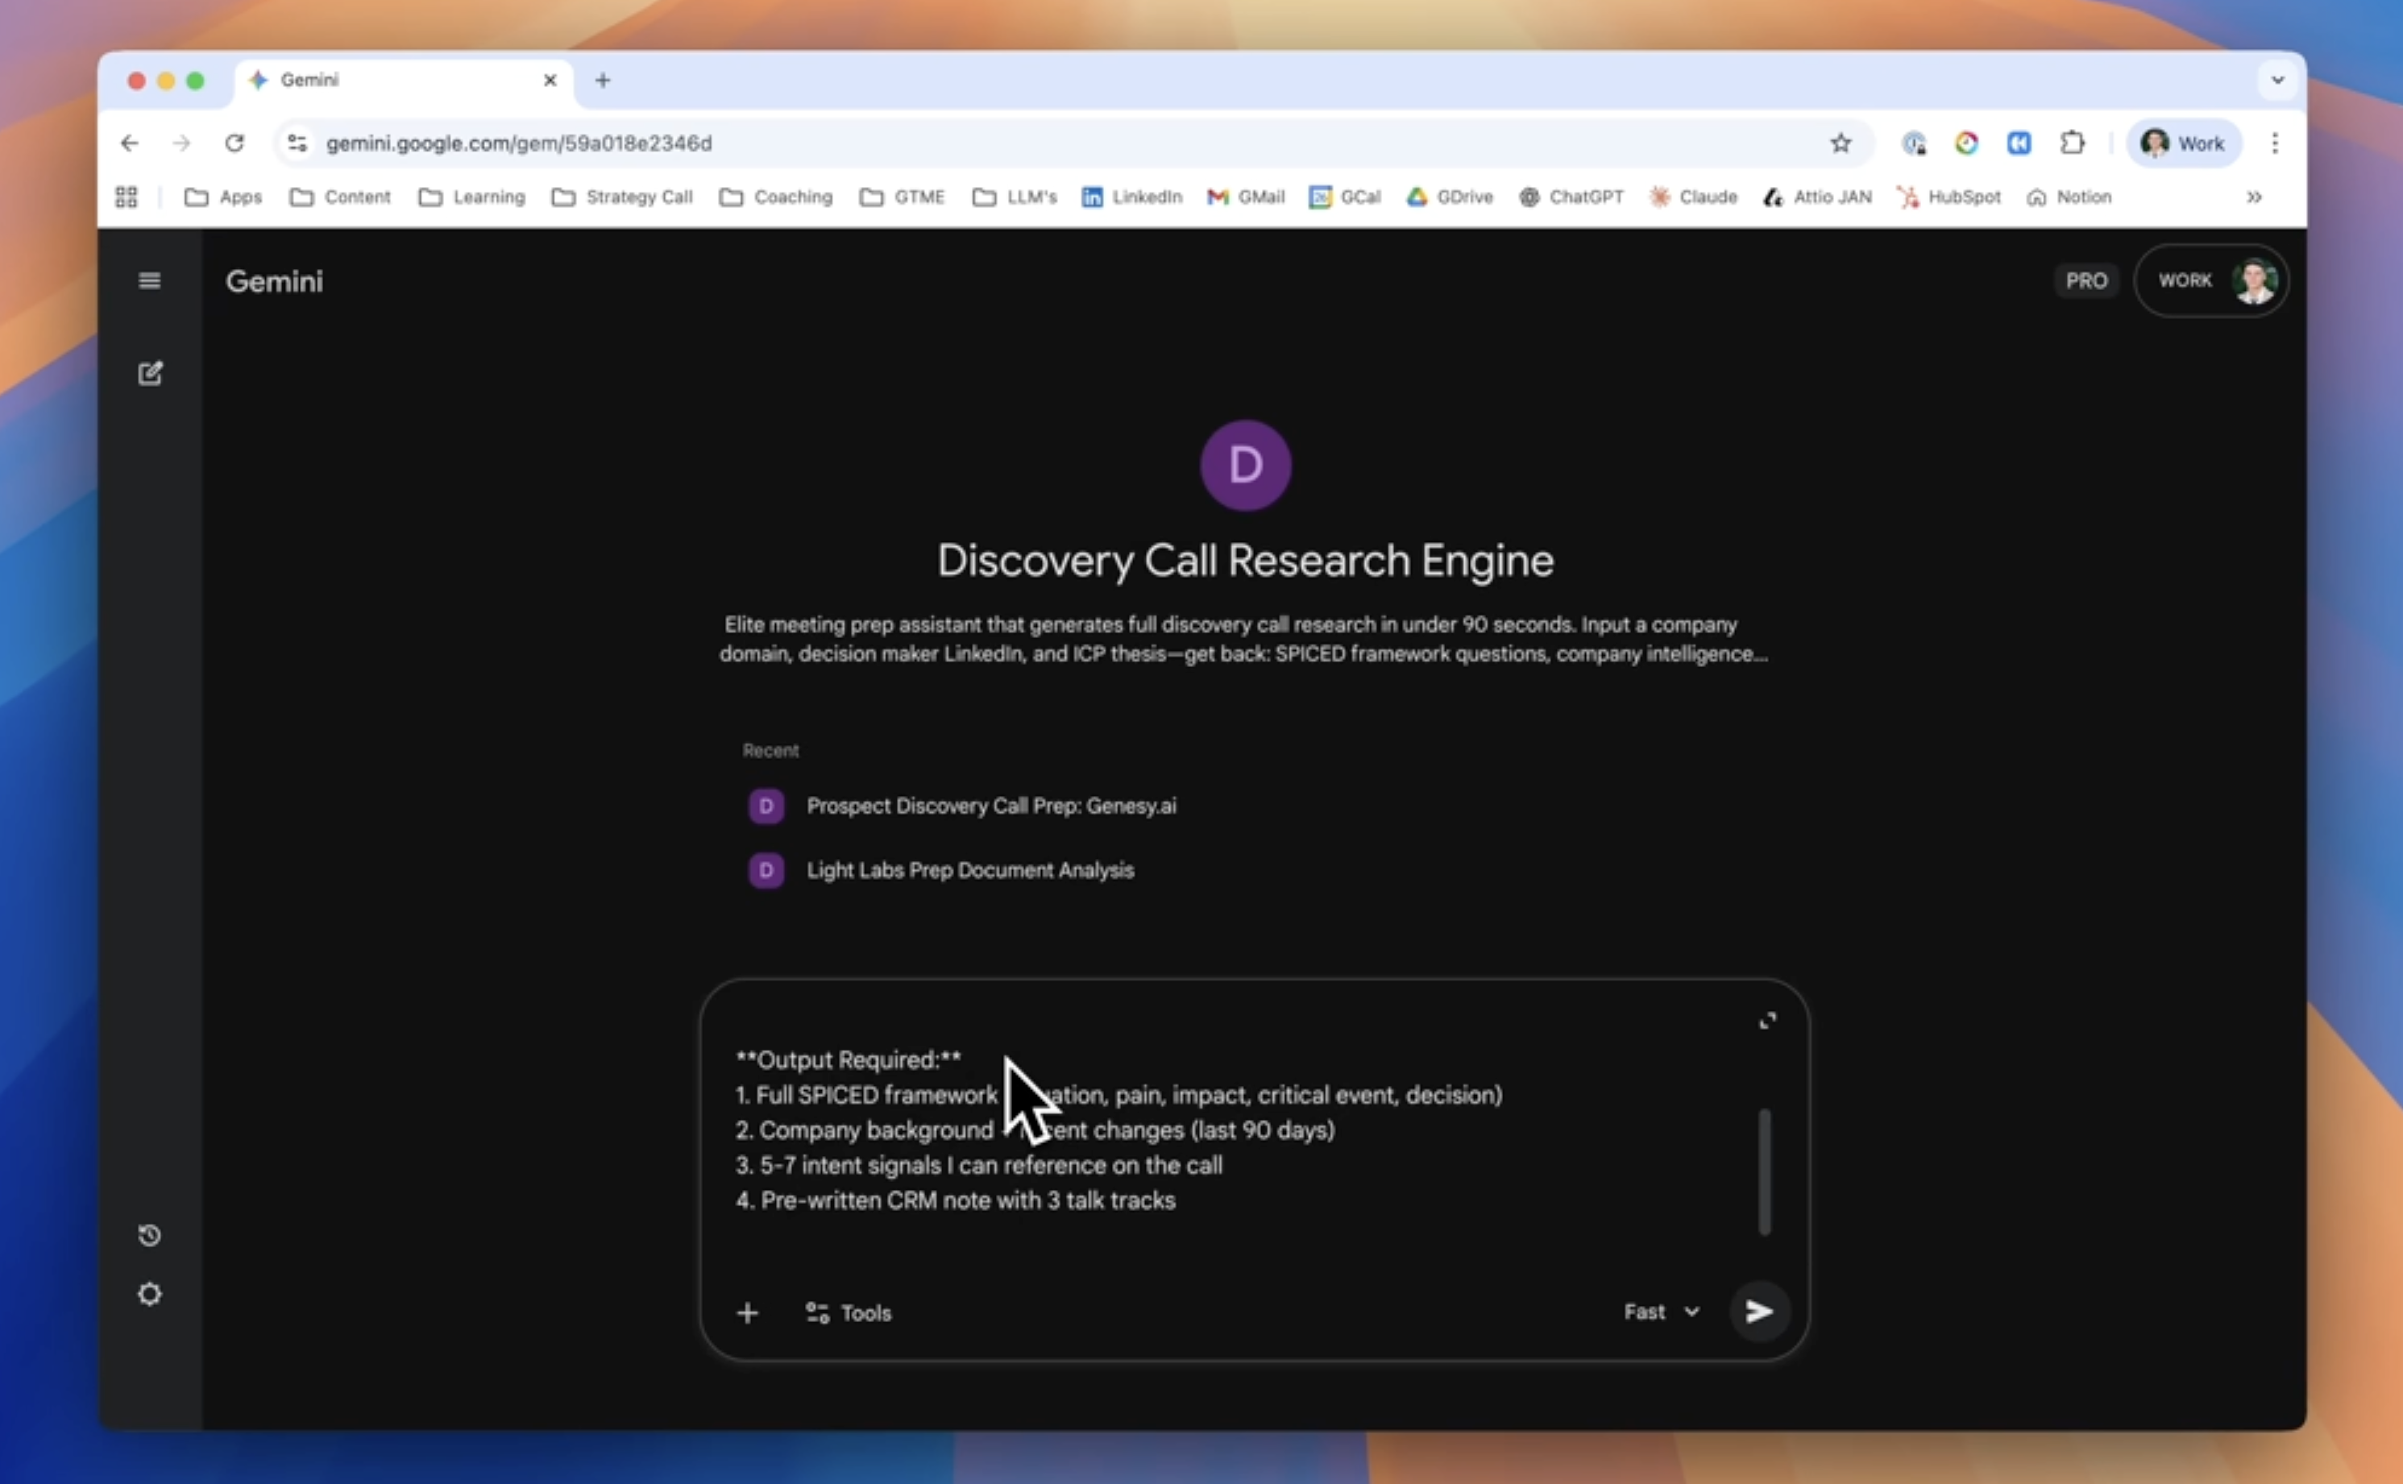Open Genesy.ai discovery call prep chat
This screenshot has height=1484, width=2403.
coord(990,806)
